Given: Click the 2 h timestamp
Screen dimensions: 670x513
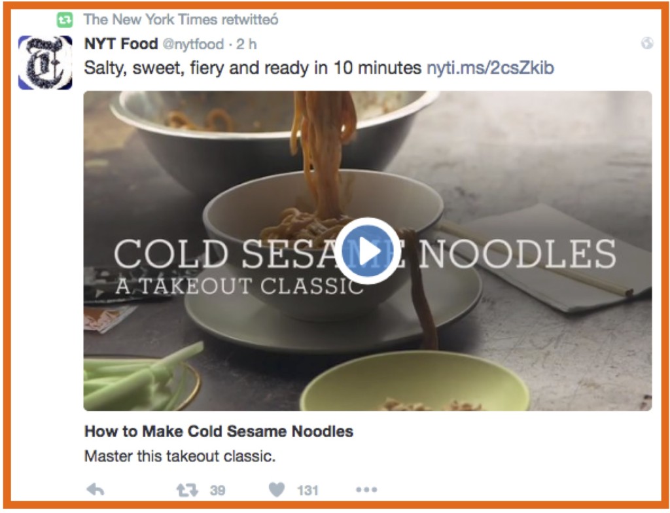Looking at the screenshot, I should [247, 44].
